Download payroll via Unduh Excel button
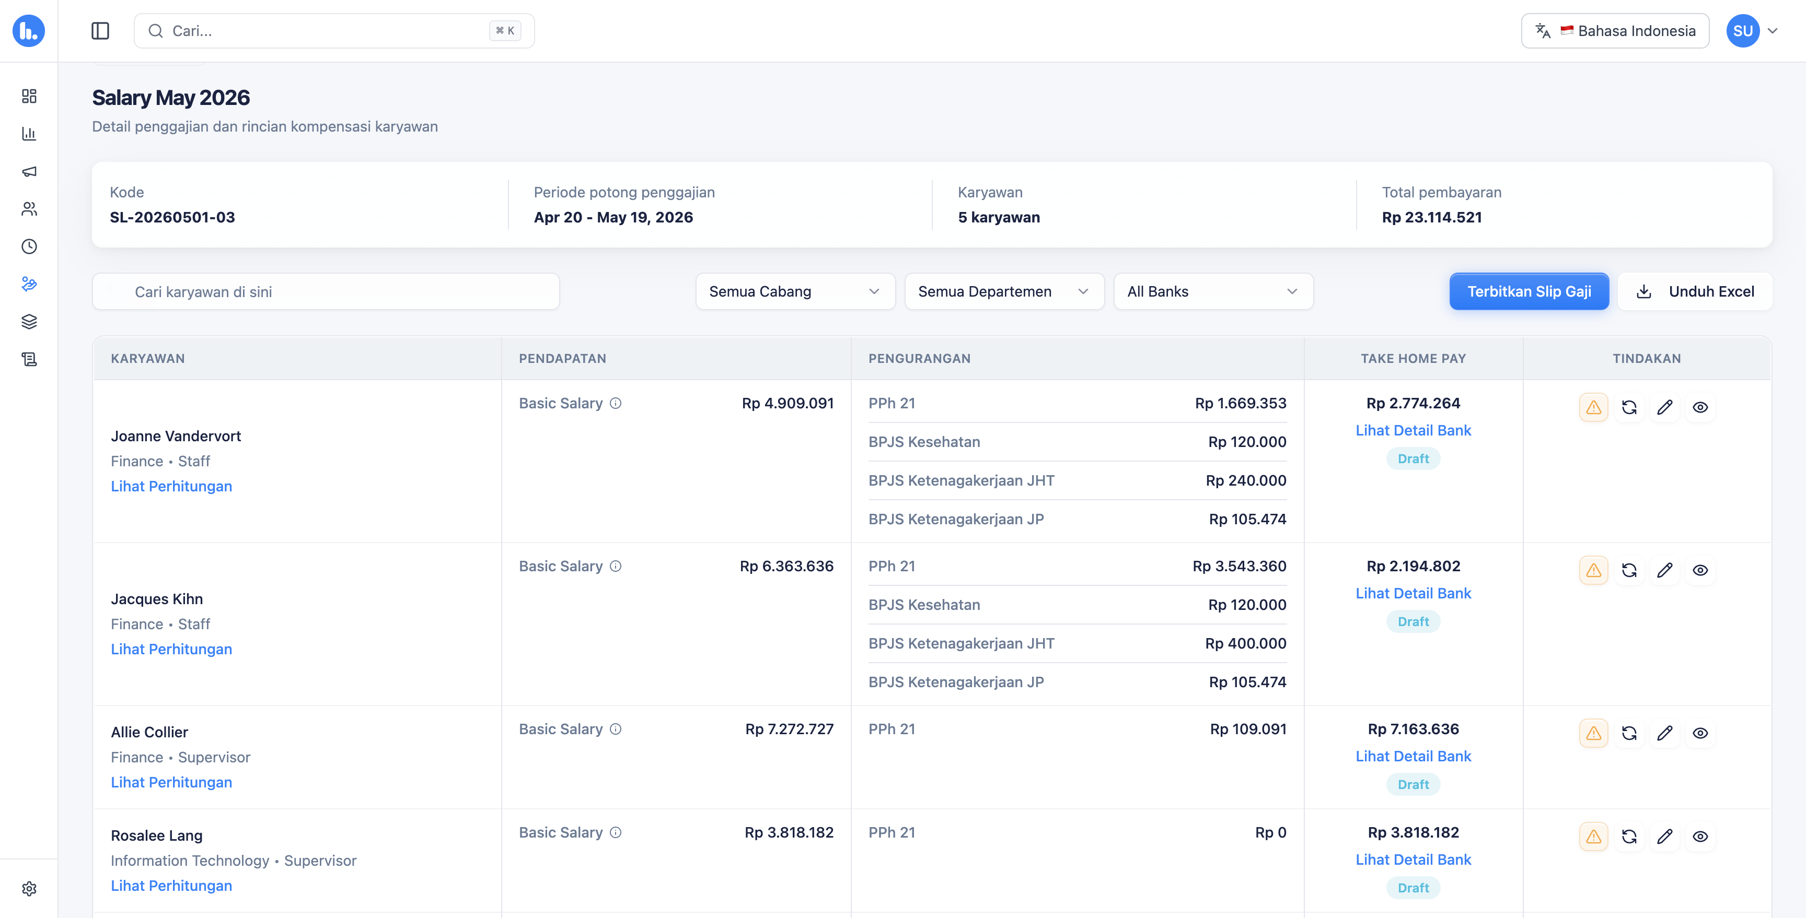 point(1695,291)
